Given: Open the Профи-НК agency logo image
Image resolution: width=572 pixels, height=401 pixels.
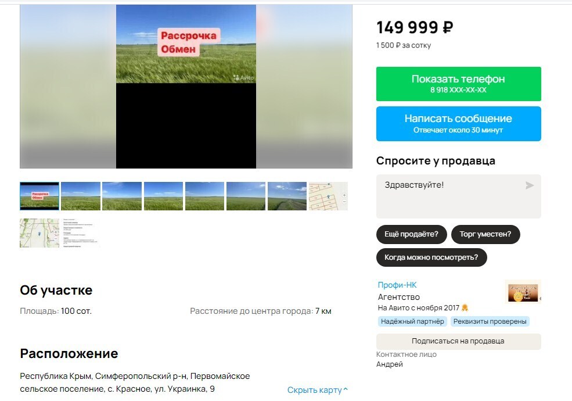Looking at the screenshot, I should [523, 292].
